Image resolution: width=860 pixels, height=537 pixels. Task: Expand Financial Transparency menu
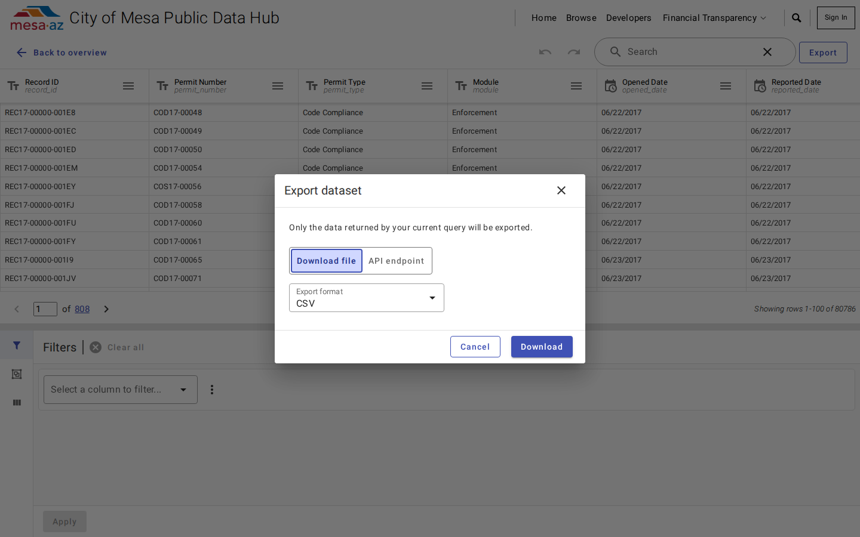coord(714,18)
